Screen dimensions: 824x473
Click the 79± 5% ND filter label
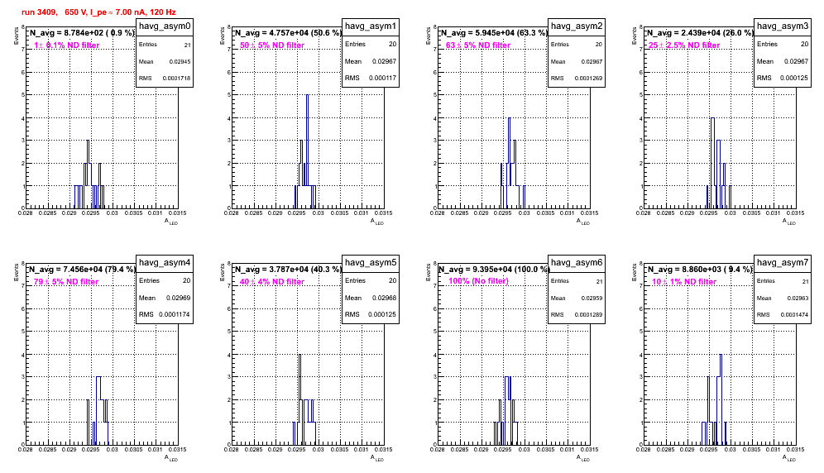click(x=66, y=282)
